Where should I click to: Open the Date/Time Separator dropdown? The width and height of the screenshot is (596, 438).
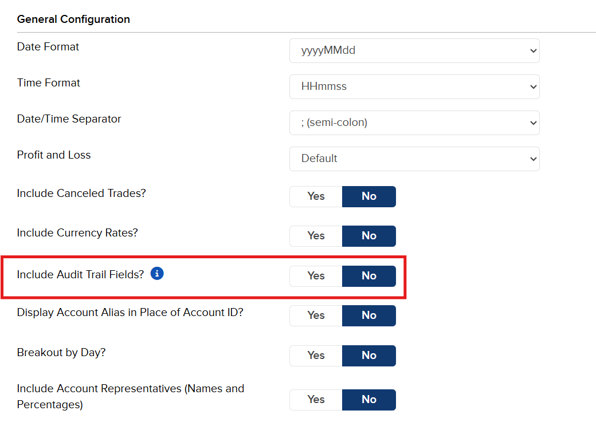pyautogui.click(x=414, y=123)
